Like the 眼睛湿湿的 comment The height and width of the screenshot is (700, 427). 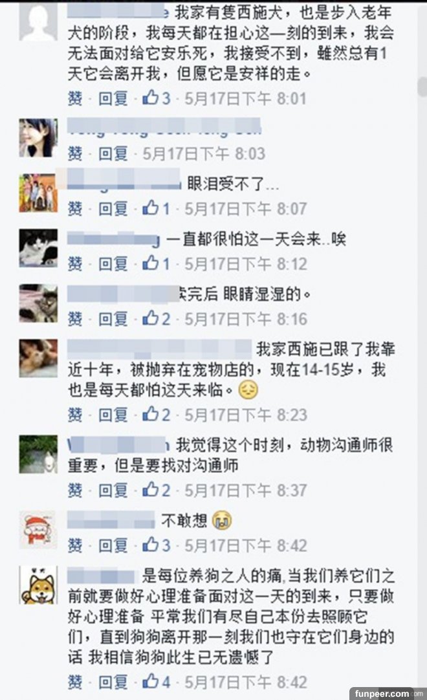click(75, 318)
